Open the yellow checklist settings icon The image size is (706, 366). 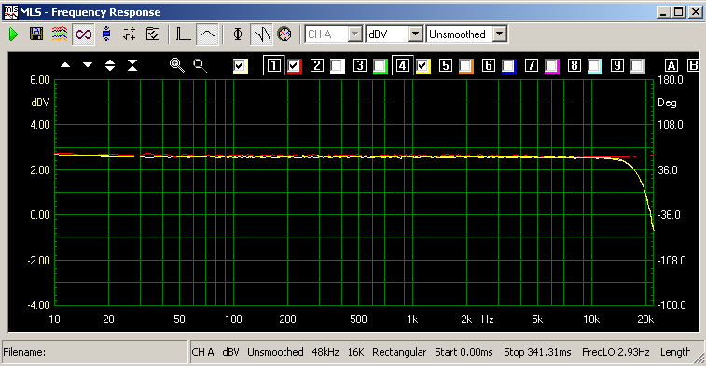pos(153,34)
